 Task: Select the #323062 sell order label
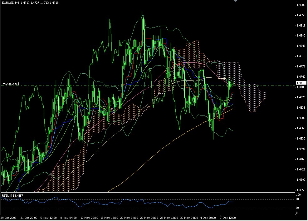pyautogui.click(x=11, y=84)
